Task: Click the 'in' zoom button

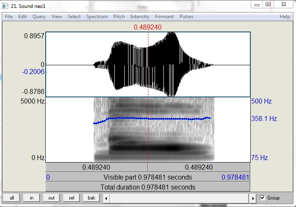Action: [x=32, y=198]
